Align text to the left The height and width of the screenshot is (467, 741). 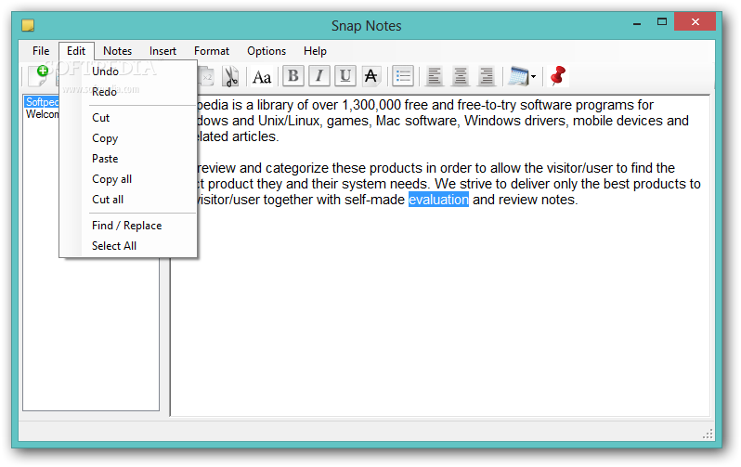pos(435,76)
